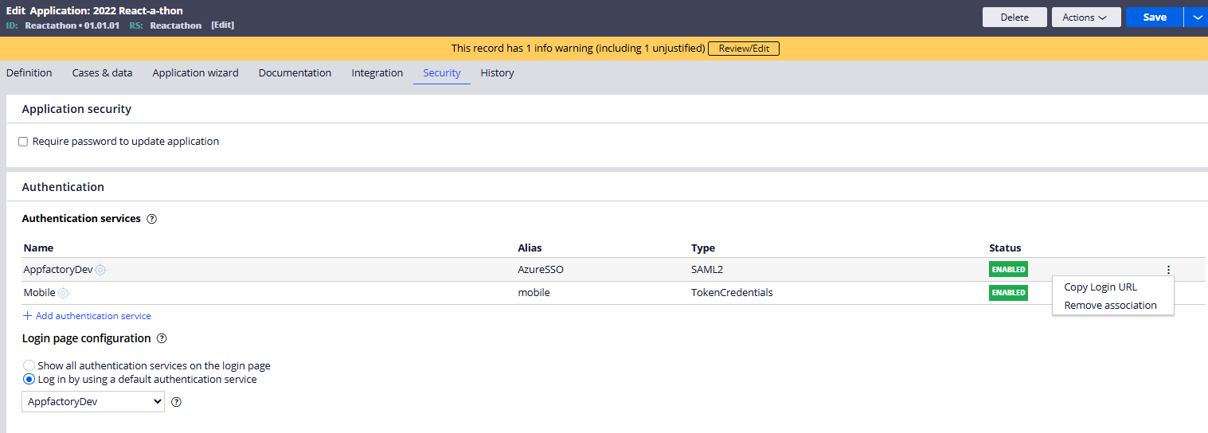Viewport: 1208px width, 433px height.
Task: Click the AppfactoryDev service name
Action: coord(58,270)
